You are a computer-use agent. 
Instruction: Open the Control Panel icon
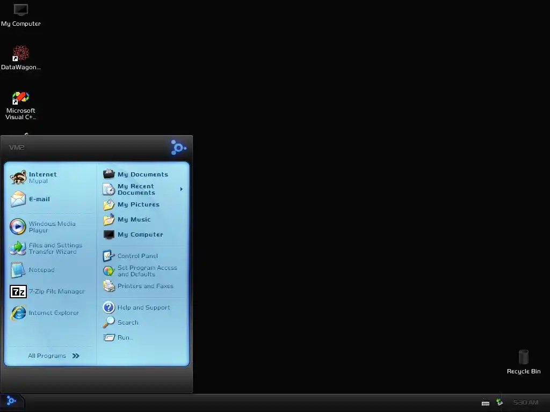coord(108,256)
